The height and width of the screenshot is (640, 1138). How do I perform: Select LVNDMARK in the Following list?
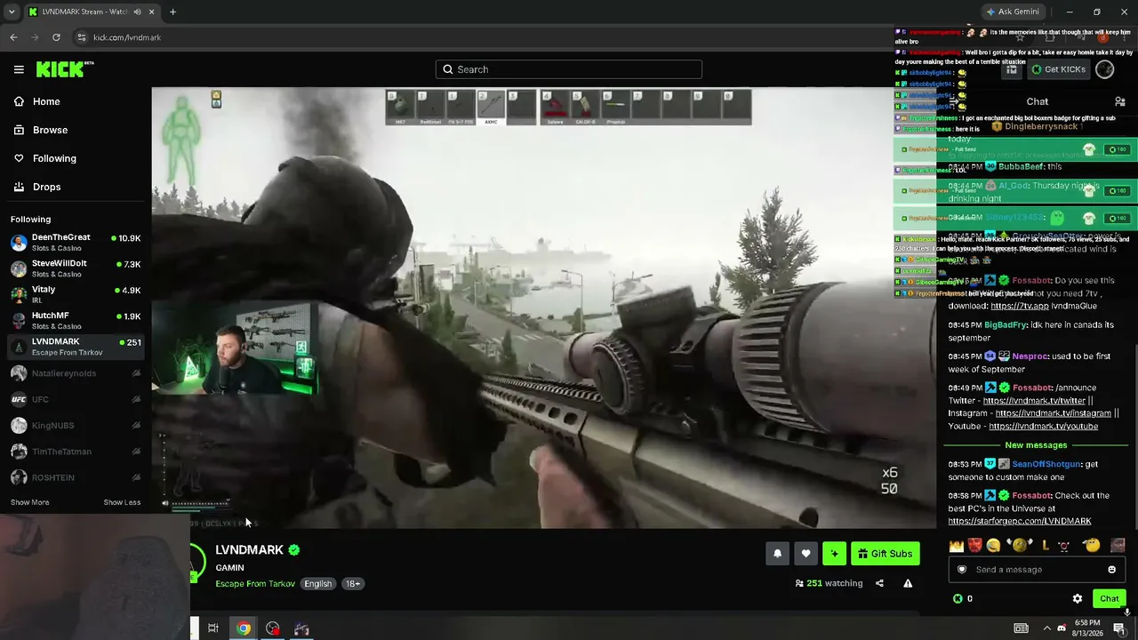(76, 347)
